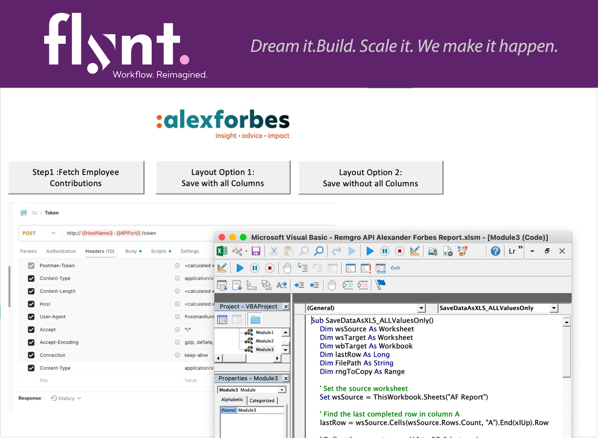The height and width of the screenshot is (438, 598).
Task: Uncheck Content-Type checkbox just above the Key row
Action: (31, 368)
